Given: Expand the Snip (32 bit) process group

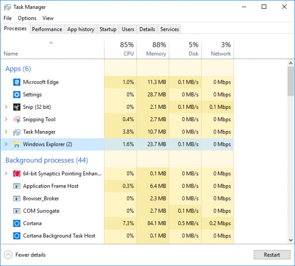Looking at the screenshot, I should point(6,107).
